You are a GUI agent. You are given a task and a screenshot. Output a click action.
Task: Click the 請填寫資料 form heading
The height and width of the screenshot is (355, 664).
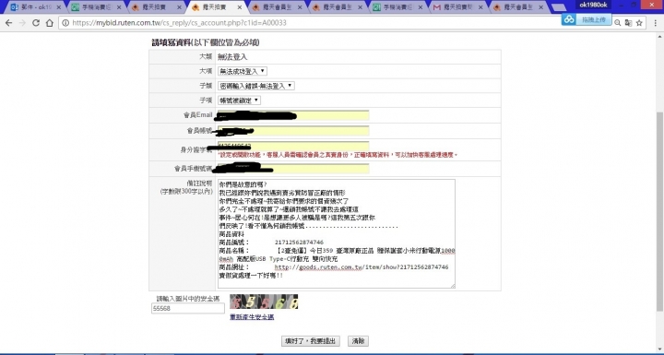(206, 42)
